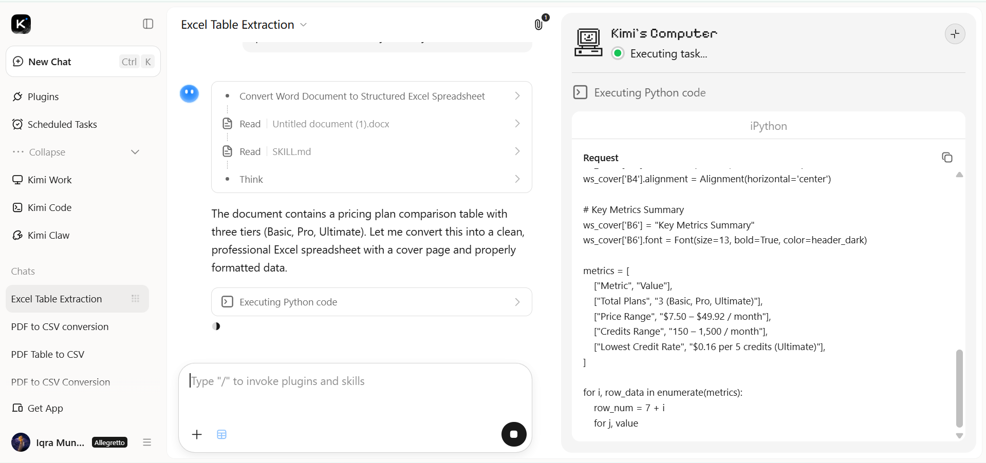
Task: Expand the Executing Python code card in chat
Action: [371, 302]
